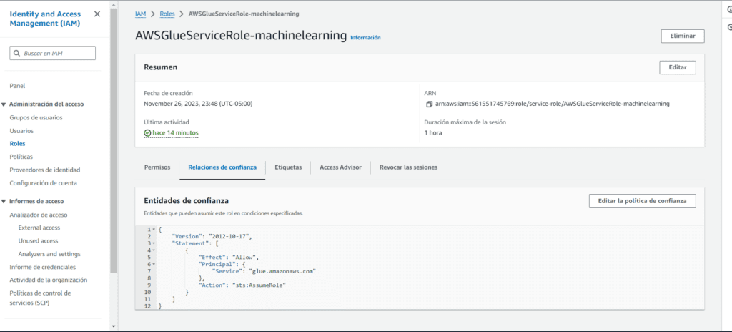Screen dimensions: 732x332
Task: Click the Buscar en IAM search field
Action: click(x=57, y=54)
